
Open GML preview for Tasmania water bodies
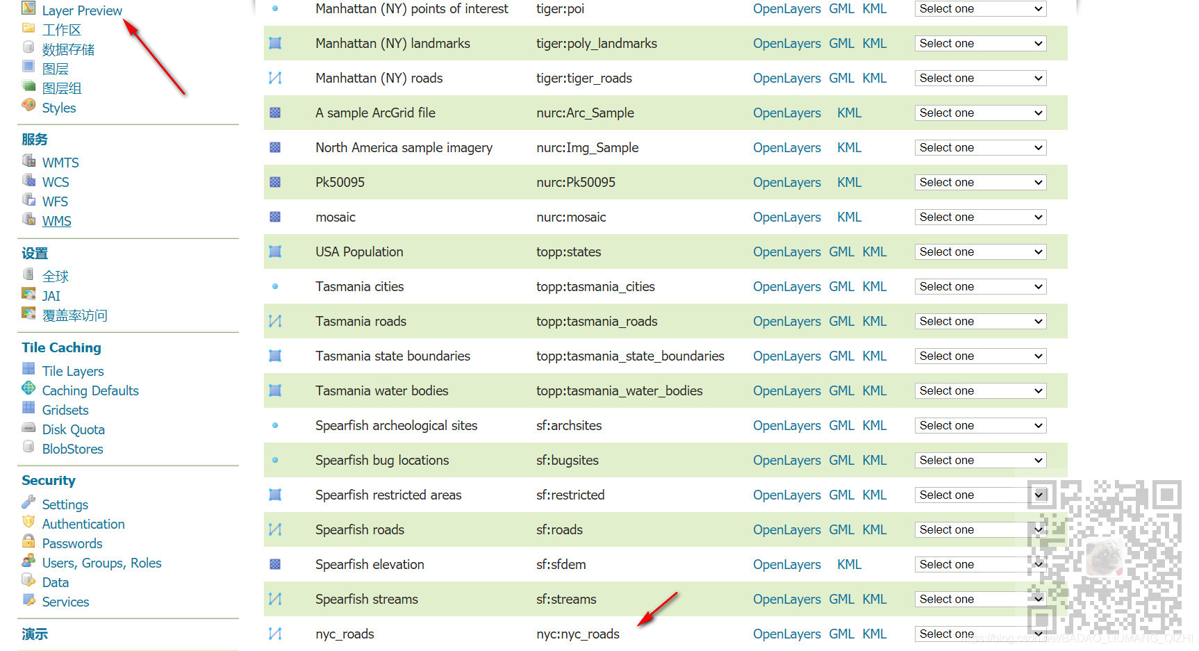841,390
